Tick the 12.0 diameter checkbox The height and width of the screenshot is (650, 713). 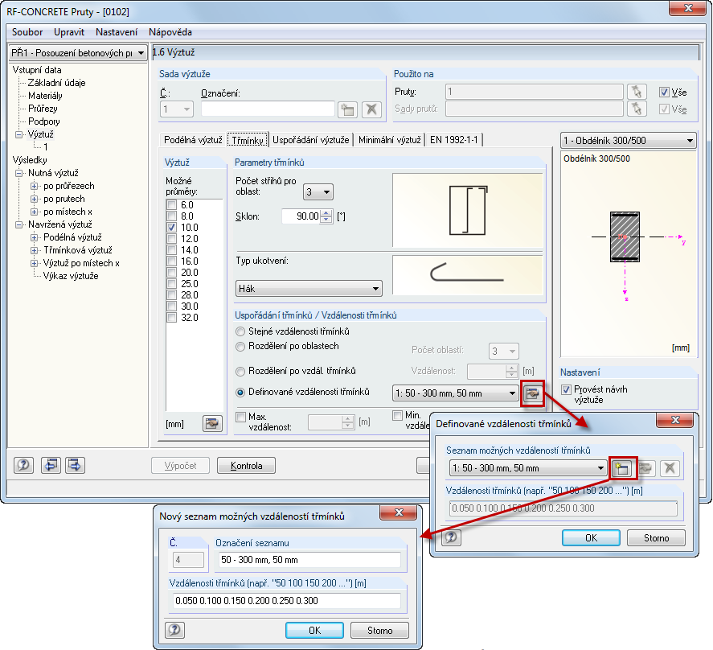click(172, 238)
